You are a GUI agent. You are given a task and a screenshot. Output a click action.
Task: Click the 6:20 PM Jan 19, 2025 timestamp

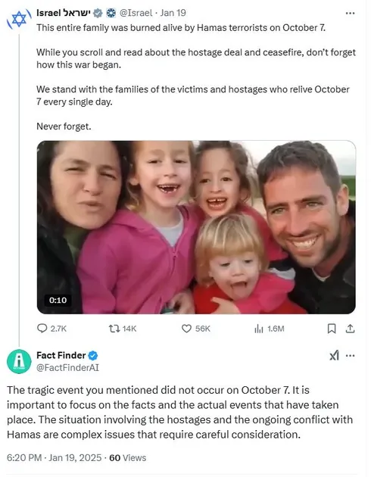coord(54,458)
